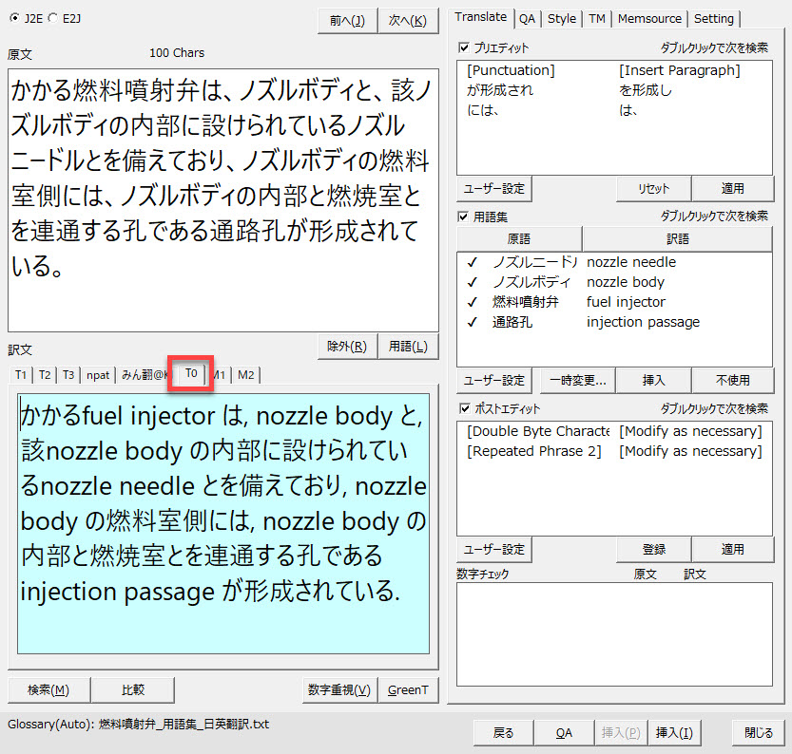
Task: Select the T0 translation tab
Action: coord(191,373)
